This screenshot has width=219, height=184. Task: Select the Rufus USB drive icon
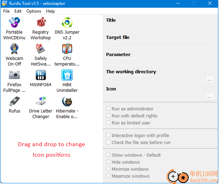14,101
